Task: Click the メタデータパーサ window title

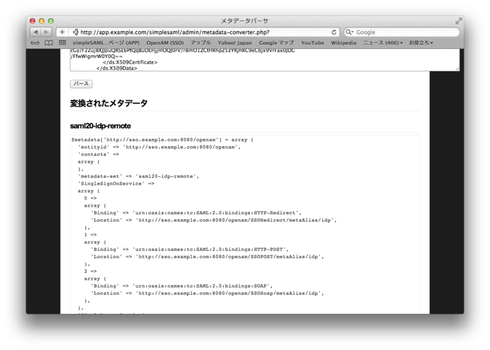Action: 244,21
